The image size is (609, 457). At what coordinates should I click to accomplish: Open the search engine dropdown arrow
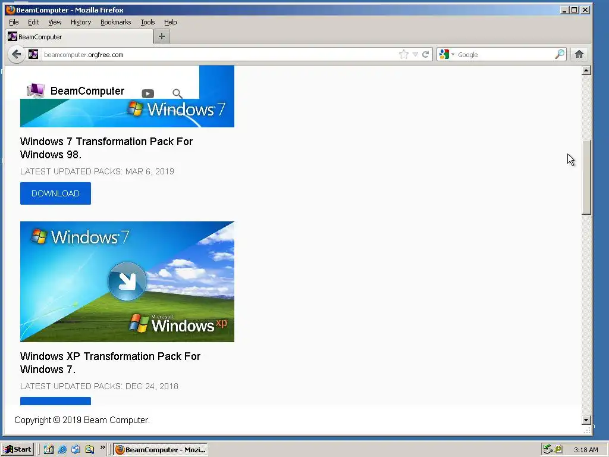click(x=453, y=54)
